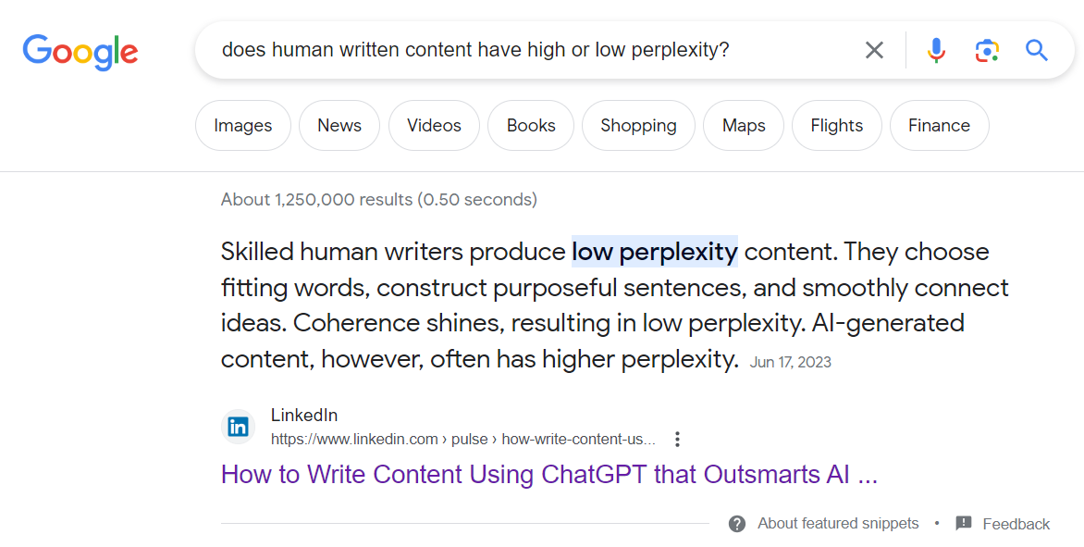
Task: Start voice search with microphone icon
Action: (x=936, y=50)
